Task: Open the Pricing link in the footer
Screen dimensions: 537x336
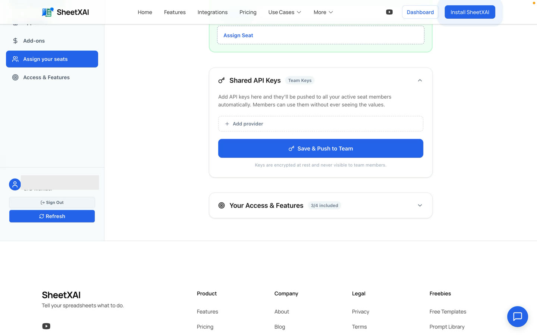Action: 205,327
